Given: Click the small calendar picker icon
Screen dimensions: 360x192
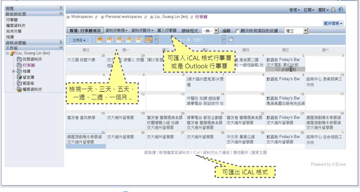Looking at the screenshot, I should point(231,40).
